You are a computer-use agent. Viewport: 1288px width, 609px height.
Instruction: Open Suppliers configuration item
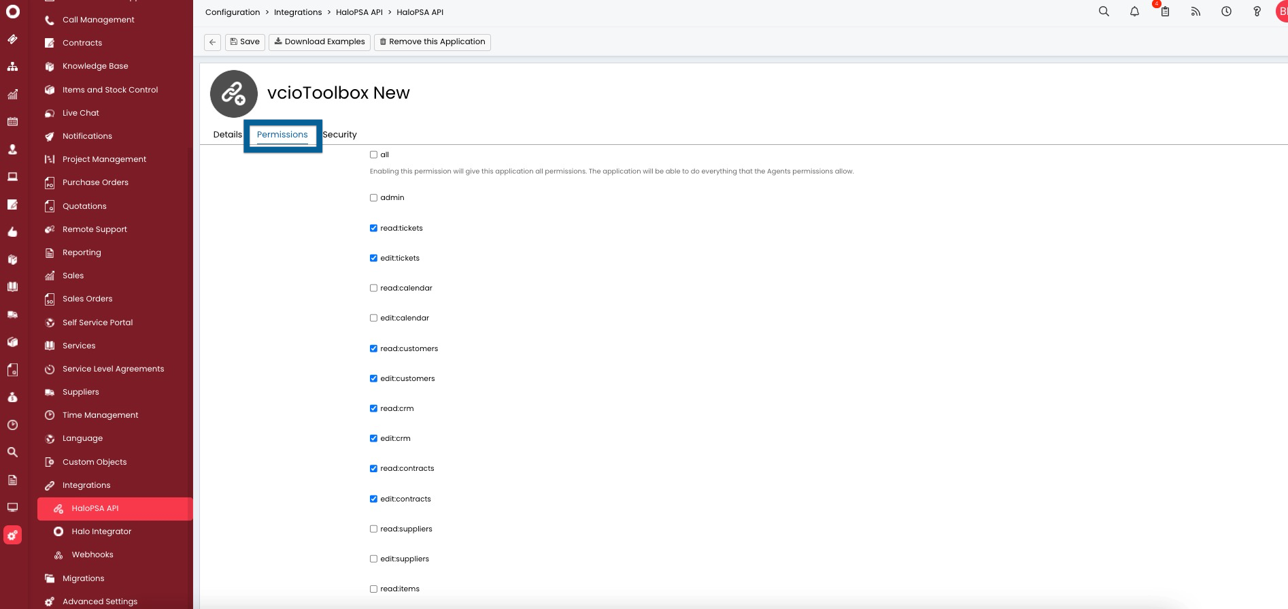tap(80, 392)
